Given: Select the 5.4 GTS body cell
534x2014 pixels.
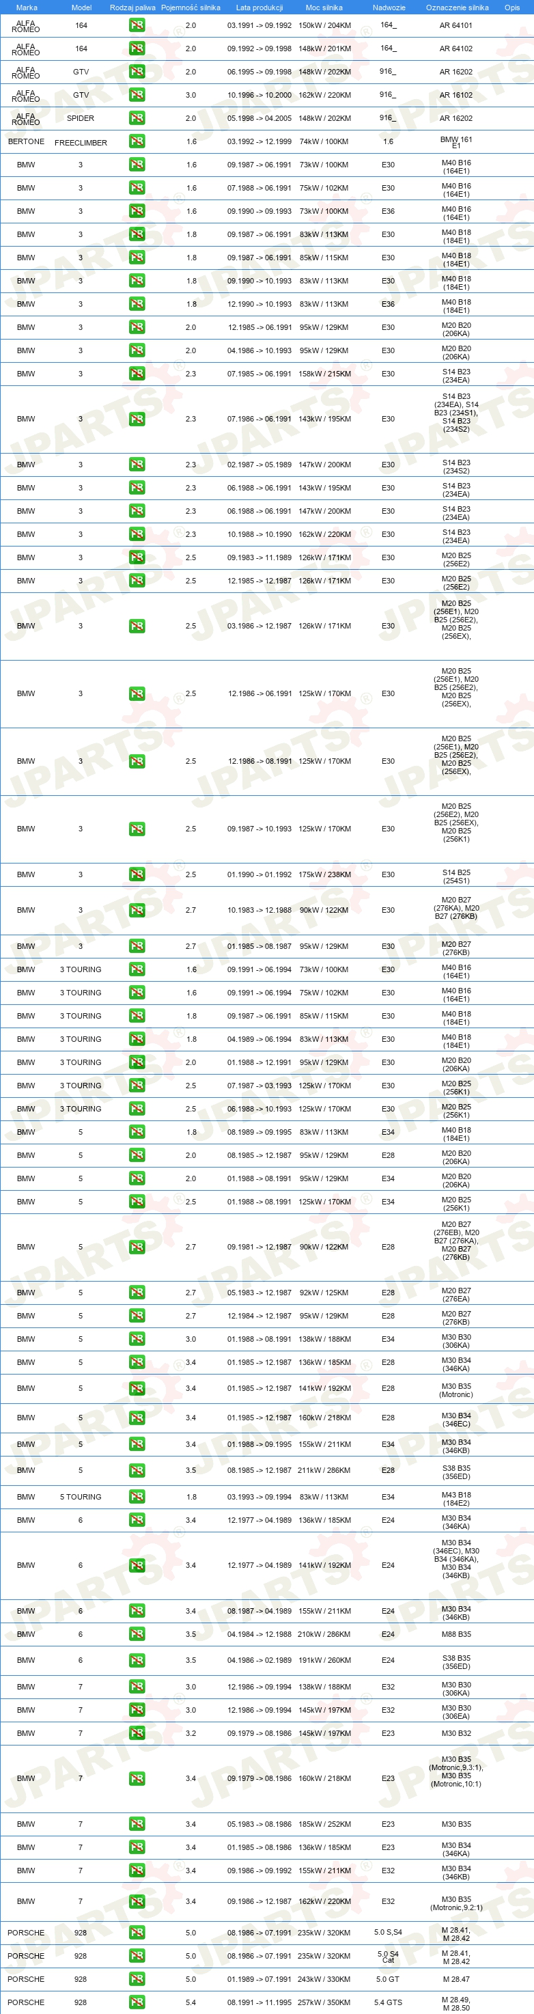Looking at the screenshot, I should click(388, 2002).
